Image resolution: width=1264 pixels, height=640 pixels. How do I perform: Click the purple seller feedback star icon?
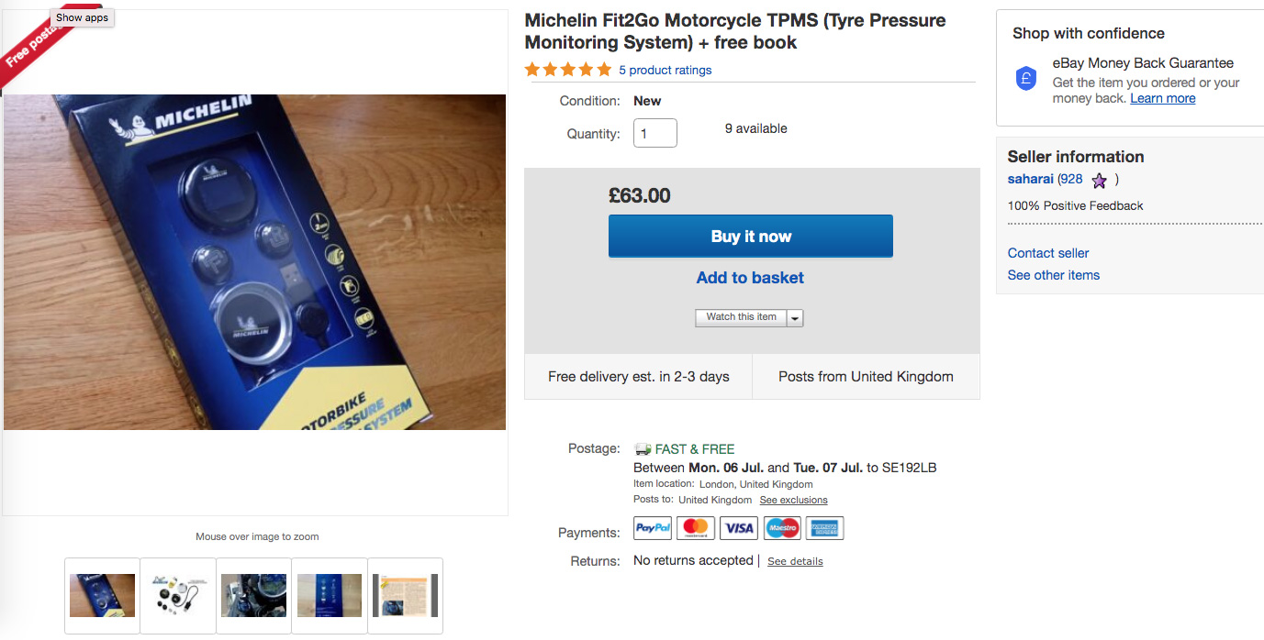point(1099,181)
